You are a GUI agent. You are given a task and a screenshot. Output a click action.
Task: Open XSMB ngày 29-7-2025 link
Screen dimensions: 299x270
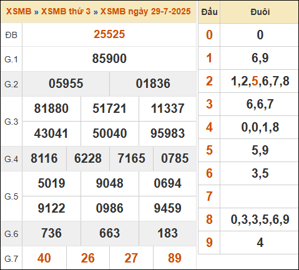tap(145, 11)
